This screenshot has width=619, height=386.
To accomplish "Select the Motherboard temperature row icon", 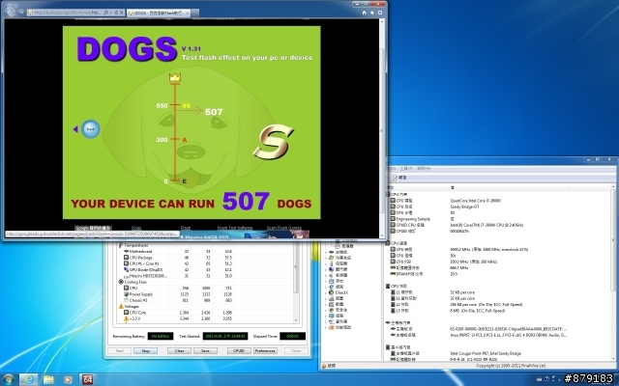I will tap(126, 251).
